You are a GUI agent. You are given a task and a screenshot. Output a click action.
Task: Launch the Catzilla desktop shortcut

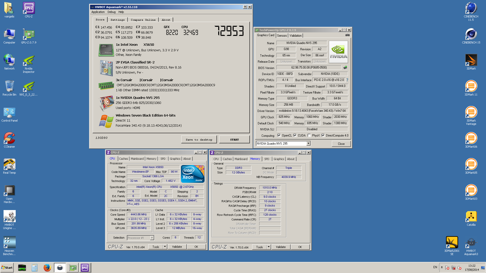point(471,218)
